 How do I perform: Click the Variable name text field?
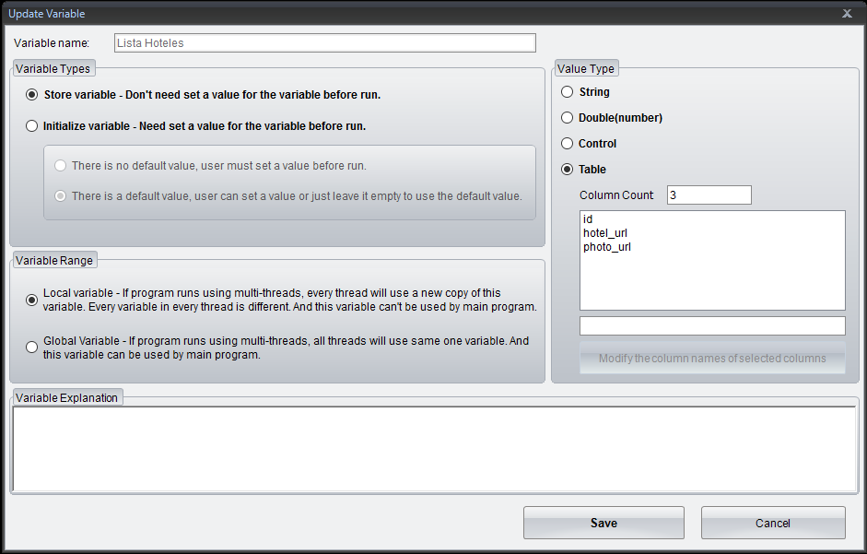pyautogui.click(x=324, y=43)
